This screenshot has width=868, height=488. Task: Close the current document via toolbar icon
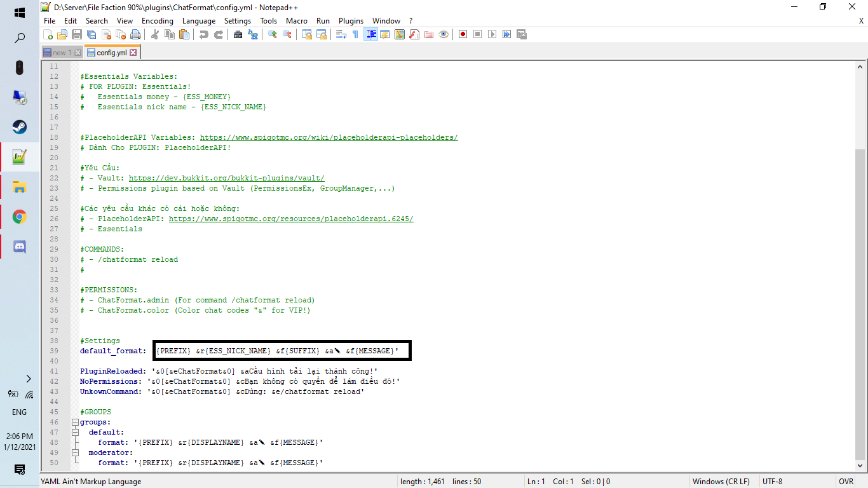click(106, 34)
